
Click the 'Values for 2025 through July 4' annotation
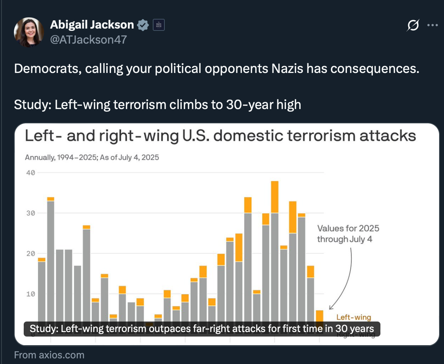(348, 234)
